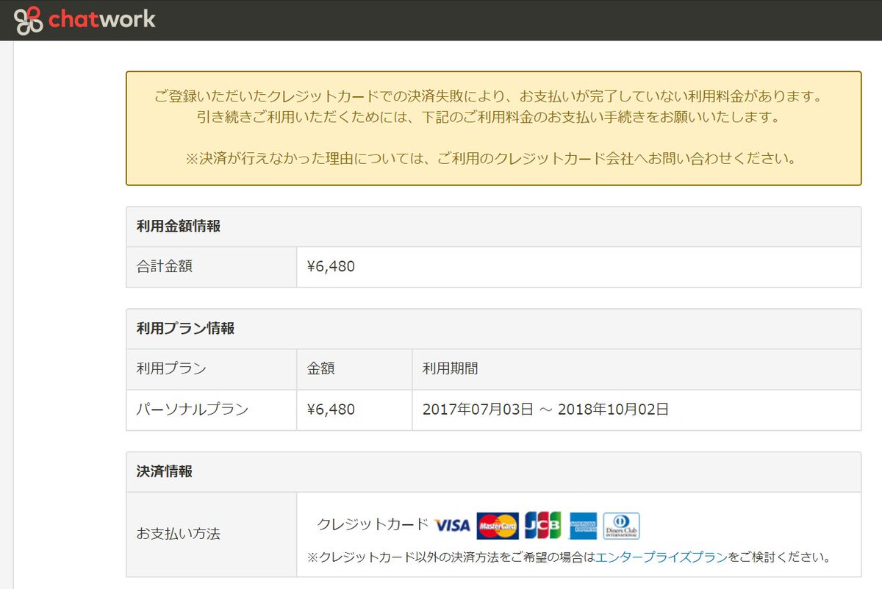The image size is (882, 589).
Task: Click the Diners Club logo
Action: pyautogui.click(x=622, y=526)
